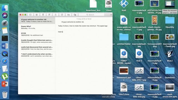
Task: Create a new note with compose icon
Action: 49,15
